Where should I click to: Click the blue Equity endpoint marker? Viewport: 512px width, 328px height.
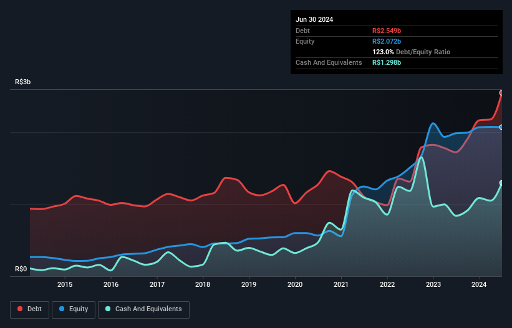tap(501, 127)
